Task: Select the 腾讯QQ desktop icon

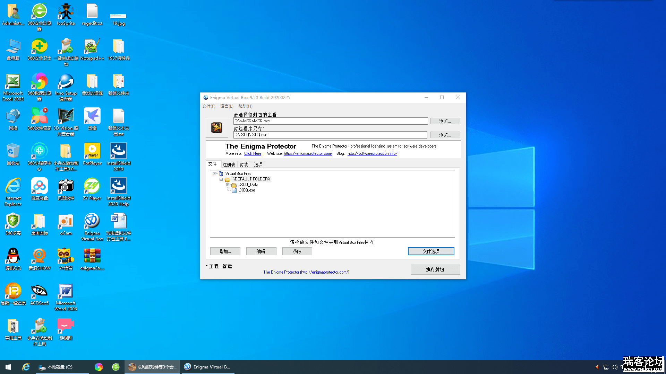Action: coord(13,259)
